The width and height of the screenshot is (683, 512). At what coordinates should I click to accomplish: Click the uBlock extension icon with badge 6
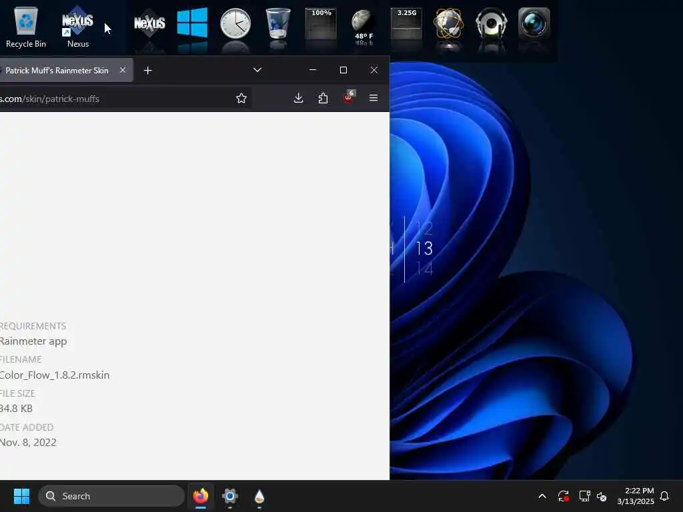click(x=348, y=97)
